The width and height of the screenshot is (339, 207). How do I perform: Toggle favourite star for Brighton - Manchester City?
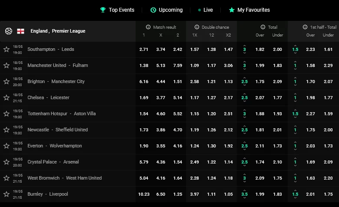pyautogui.click(x=7, y=82)
